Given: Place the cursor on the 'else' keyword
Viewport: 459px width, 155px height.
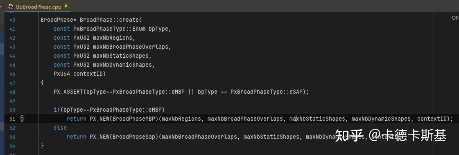Looking at the screenshot, I should [x=60, y=128].
